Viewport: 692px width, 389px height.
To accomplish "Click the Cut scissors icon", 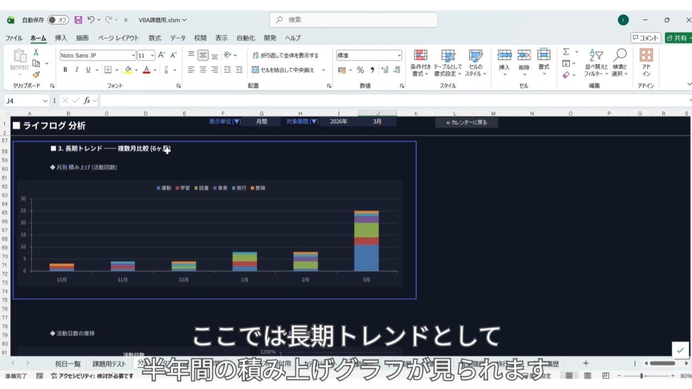I will click(36, 52).
